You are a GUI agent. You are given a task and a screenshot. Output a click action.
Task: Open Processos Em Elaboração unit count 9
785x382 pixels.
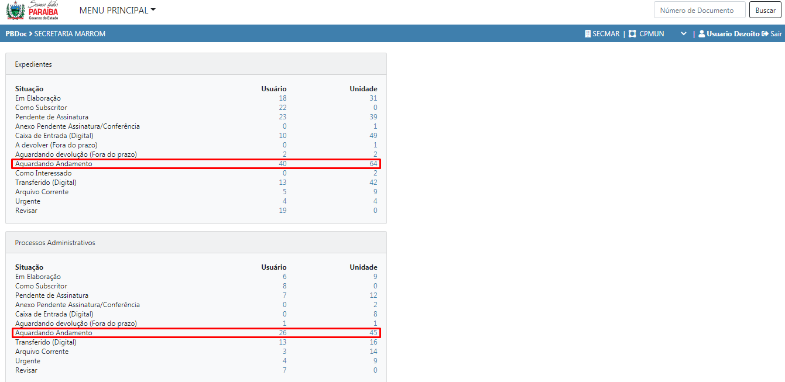click(x=375, y=277)
